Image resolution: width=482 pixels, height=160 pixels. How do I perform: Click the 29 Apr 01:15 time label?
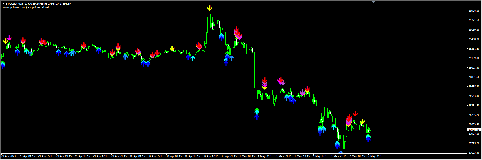click(27, 157)
